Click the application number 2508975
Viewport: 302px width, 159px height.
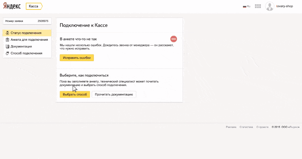(x=43, y=21)
